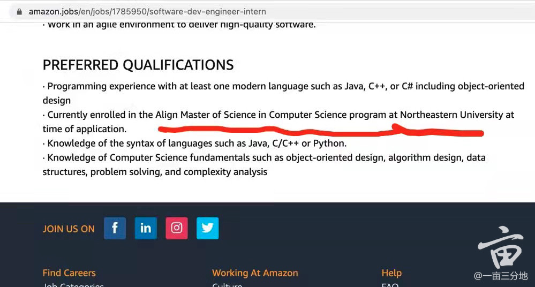Open the Working At Amazon footer link
535x287 pixels.
255,273
